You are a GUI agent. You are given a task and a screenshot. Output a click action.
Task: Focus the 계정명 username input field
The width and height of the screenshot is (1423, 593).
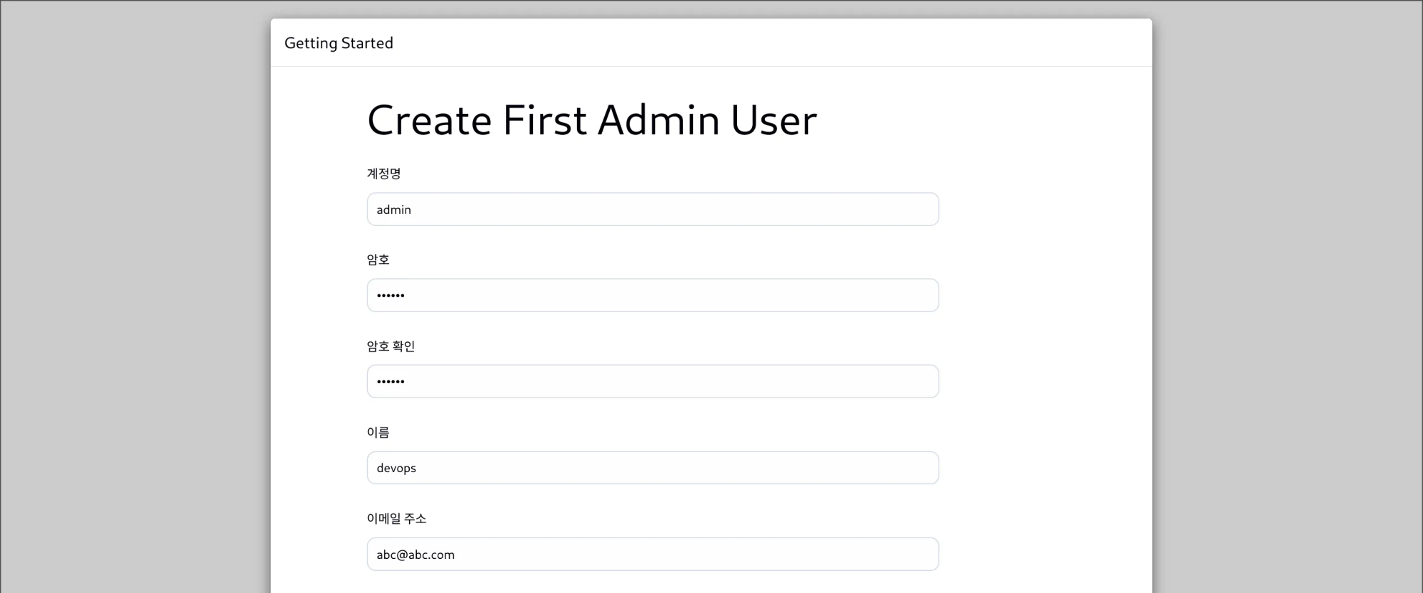652,209
